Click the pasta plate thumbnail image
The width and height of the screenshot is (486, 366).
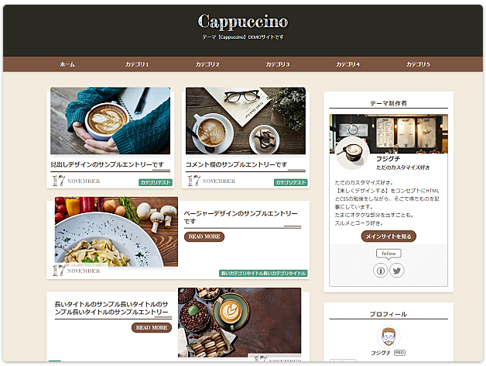(x=117, y=232)
